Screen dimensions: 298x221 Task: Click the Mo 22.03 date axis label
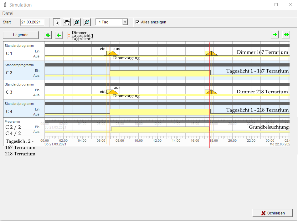pyautogui.click(x=280, y=144)
